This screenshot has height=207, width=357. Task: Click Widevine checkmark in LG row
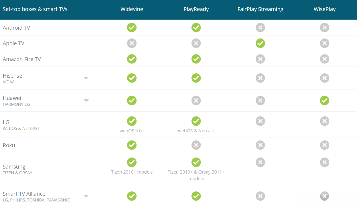[132, 121]
